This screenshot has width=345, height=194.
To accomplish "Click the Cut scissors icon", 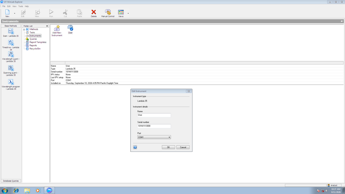I will [65, 12].
